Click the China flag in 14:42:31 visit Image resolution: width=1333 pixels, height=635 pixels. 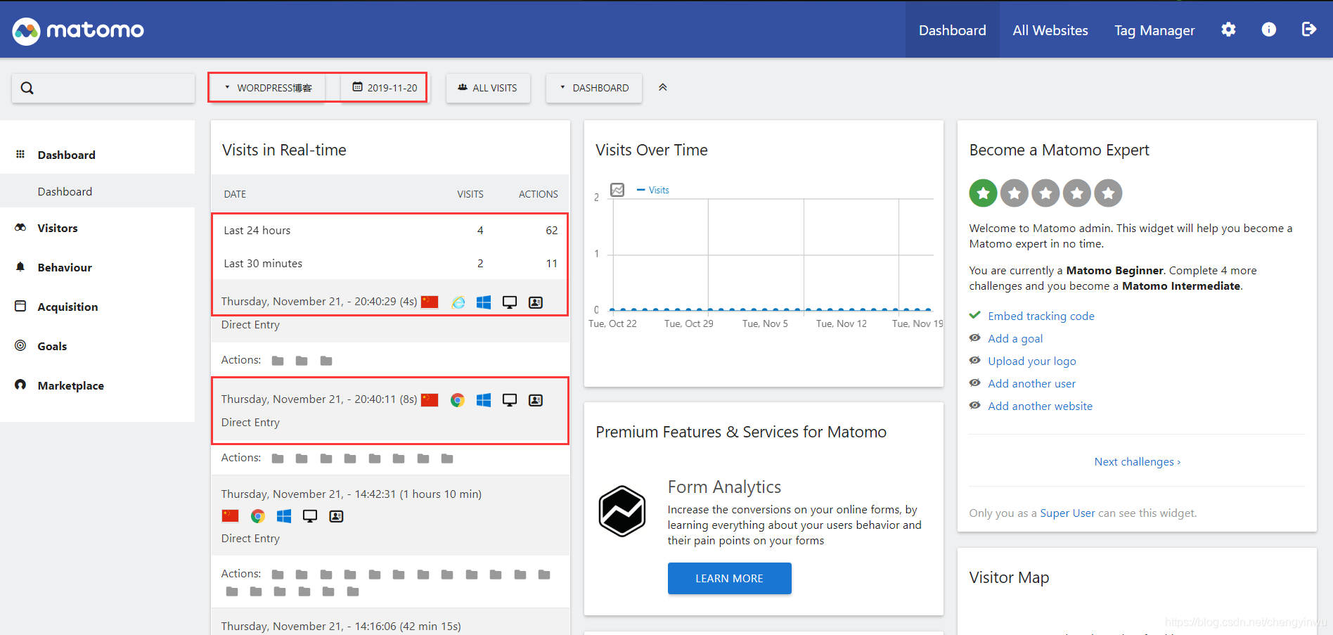coord(230,516)
